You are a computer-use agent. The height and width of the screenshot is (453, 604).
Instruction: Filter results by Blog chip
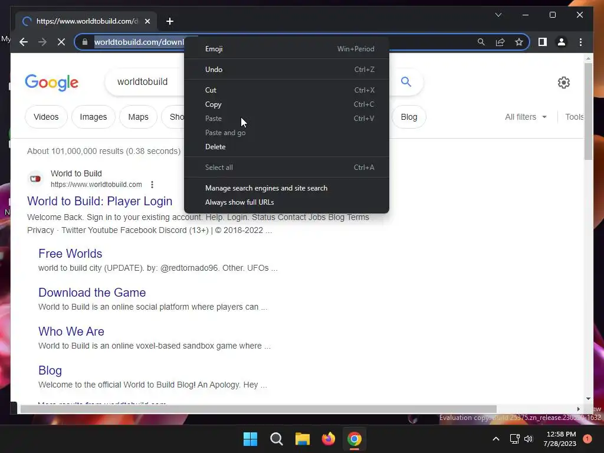click(409, 117)
